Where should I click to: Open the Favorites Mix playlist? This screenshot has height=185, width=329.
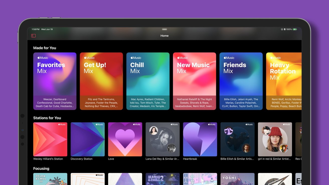tap(55, 81)
